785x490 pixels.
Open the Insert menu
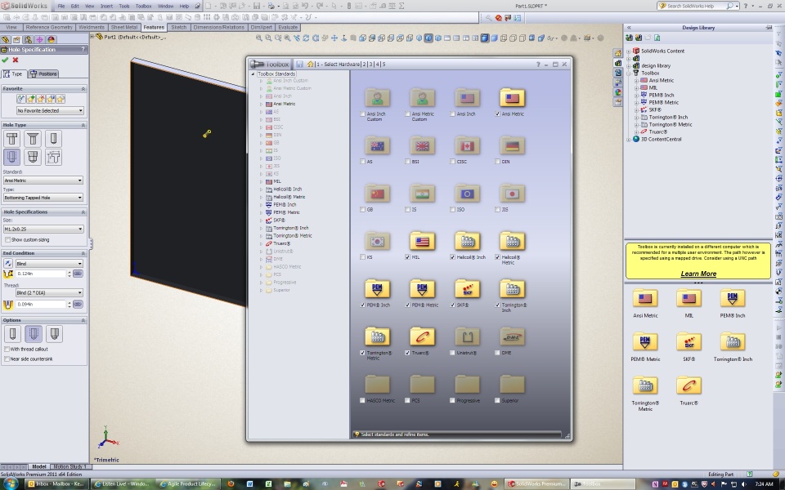[x=106, y=6]
